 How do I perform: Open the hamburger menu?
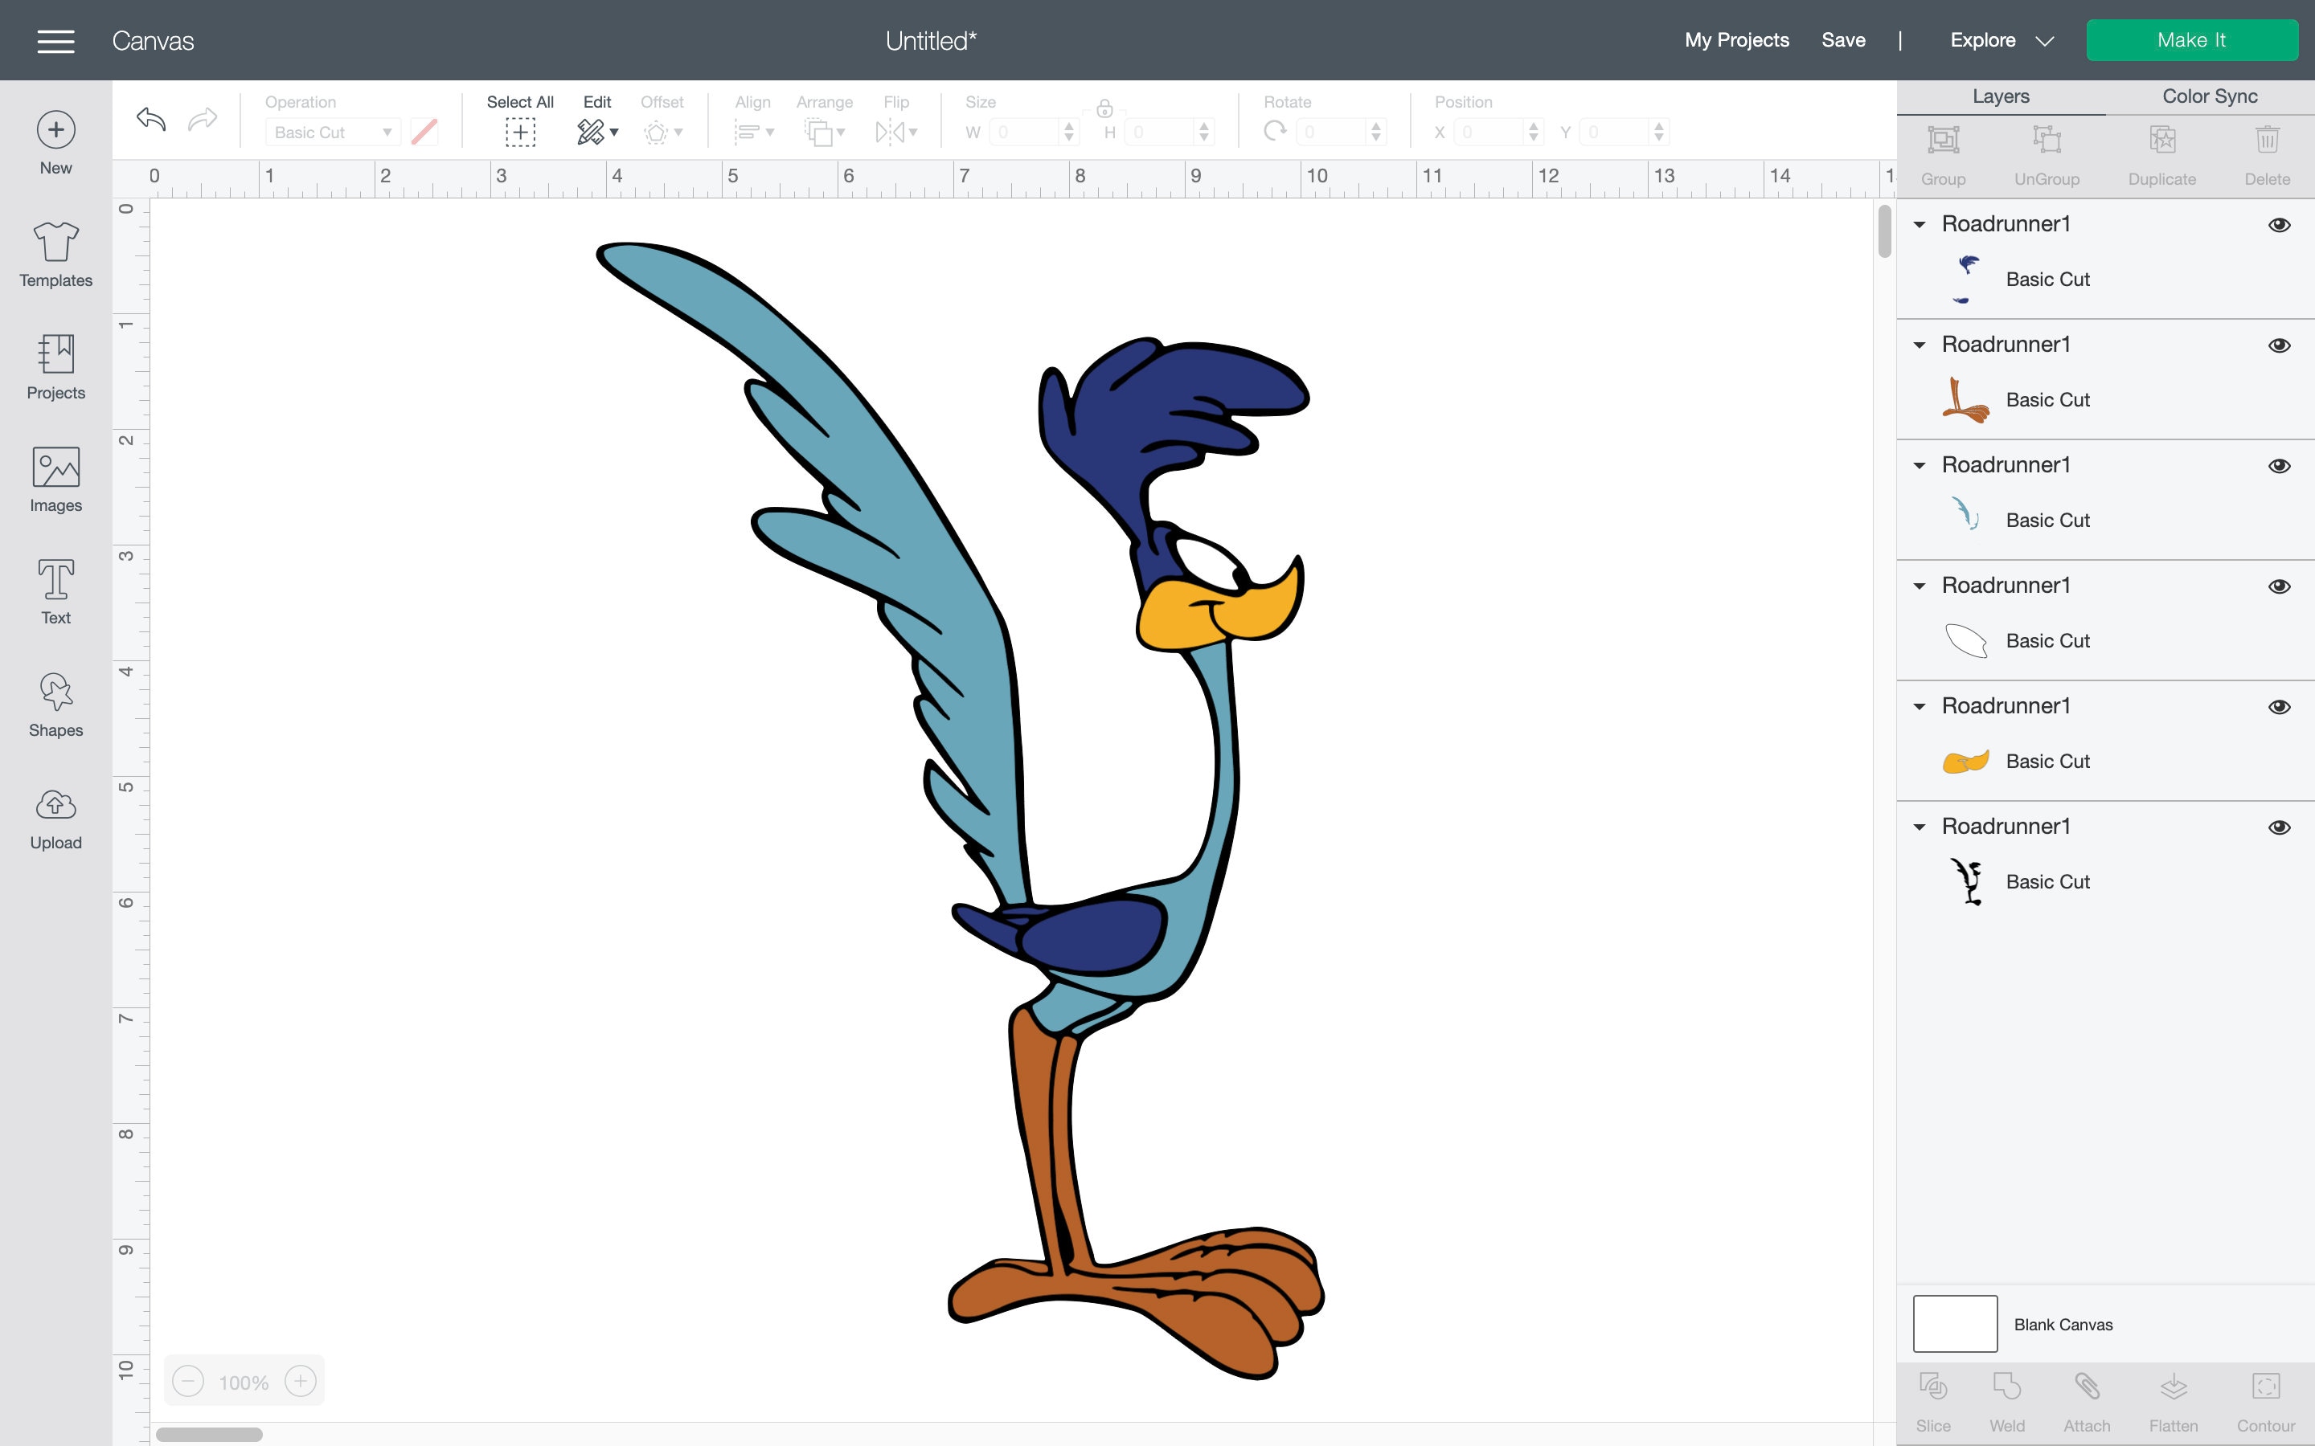55,40
